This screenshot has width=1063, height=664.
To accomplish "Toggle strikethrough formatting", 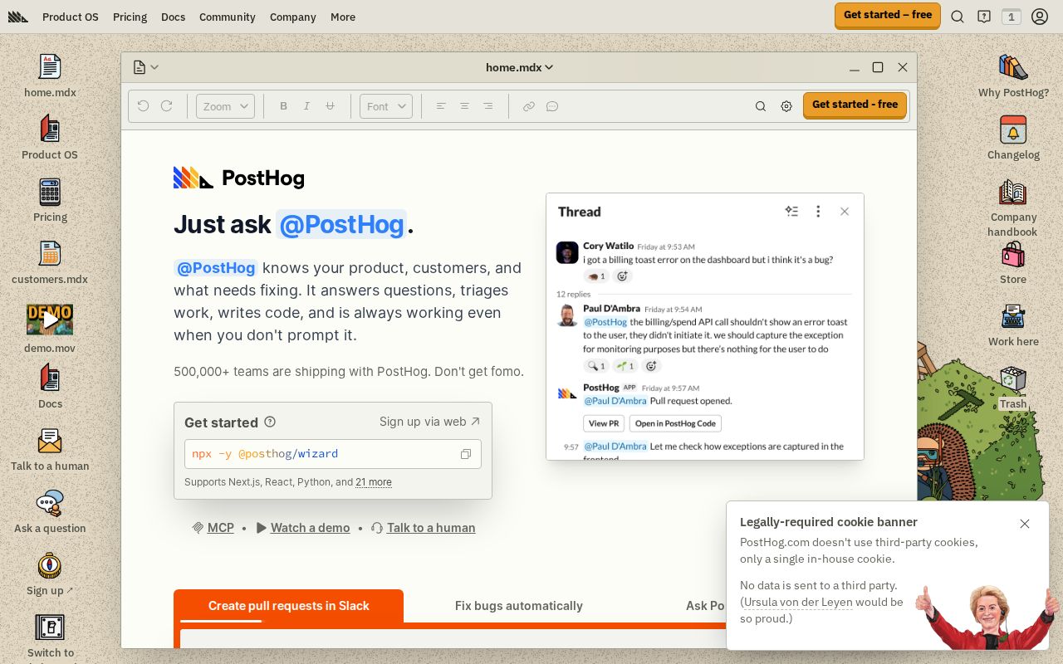I will click(330, 106).
